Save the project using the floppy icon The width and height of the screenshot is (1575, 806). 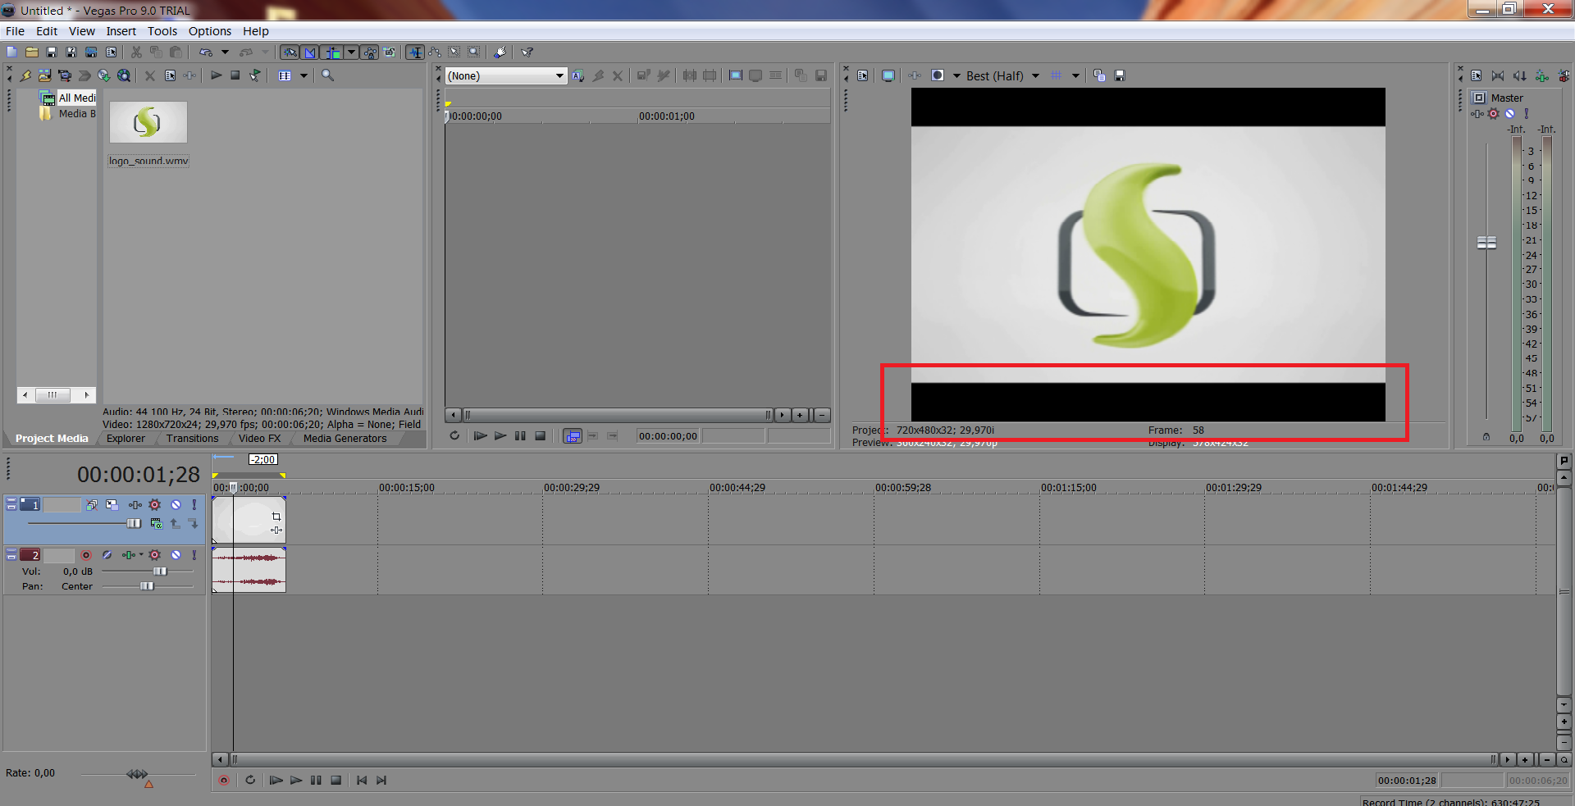click(x=52, y=52)
